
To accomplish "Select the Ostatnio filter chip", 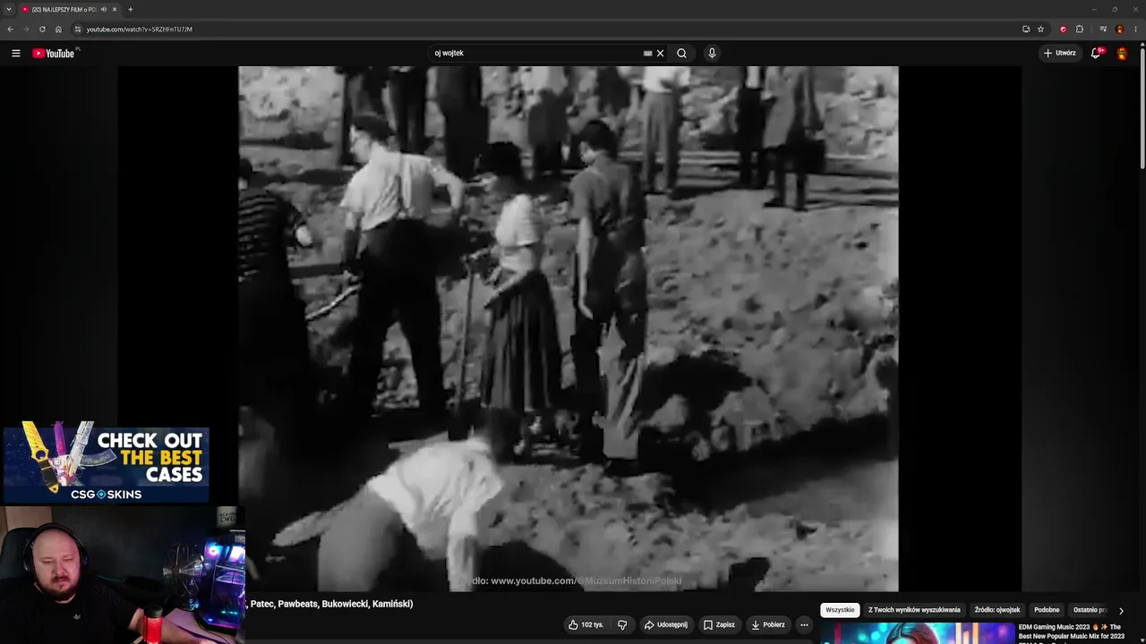I will pyautogui.click(x=1090, y=610).
